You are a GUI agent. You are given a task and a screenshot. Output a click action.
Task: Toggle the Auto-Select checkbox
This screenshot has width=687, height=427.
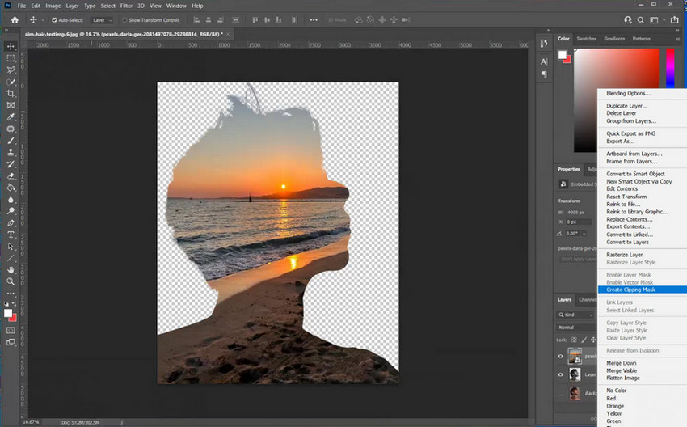coord(54,20)
